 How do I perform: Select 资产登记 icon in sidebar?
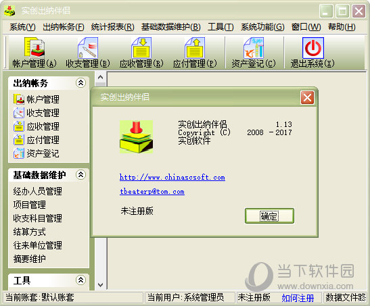click(19, 153)
